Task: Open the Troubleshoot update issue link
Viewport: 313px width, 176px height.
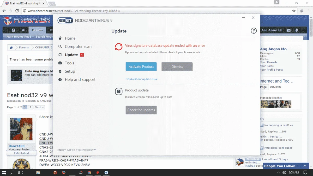Action: click(x=141, y=79)
